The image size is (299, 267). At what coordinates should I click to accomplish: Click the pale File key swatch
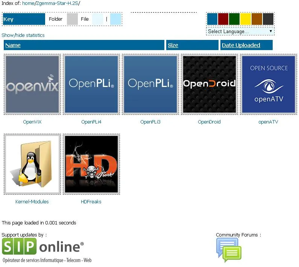pyautogui.click(x=97, y=19)
